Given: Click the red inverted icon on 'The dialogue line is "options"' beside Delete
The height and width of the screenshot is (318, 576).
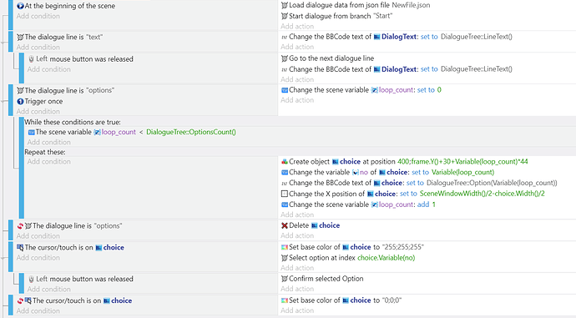Looking at the screenshot, I should click(20, 226).
